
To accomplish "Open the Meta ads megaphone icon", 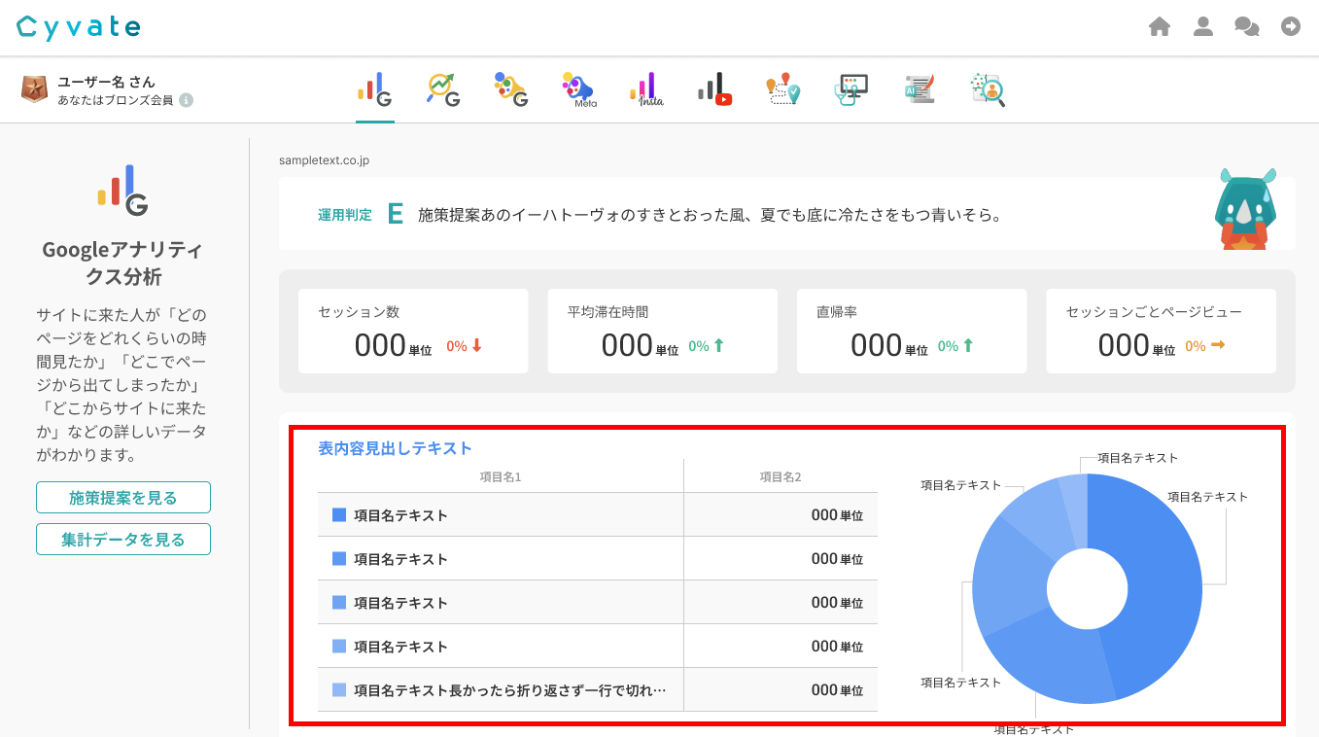I will (578, 89).
